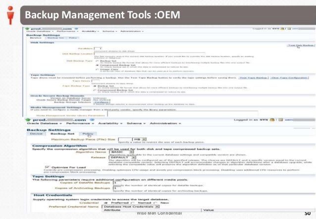Click Clear Tape Configuration button
Image resolution: width=316 pixels, height=219 pixels.
pos(289,78)
